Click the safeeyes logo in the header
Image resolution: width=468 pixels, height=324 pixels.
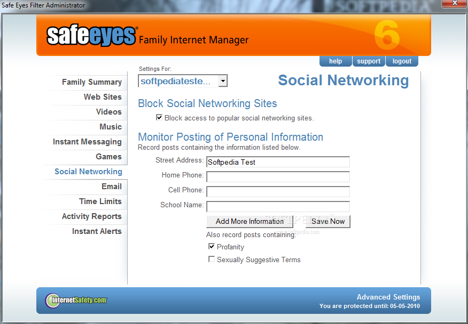point(92,36)
